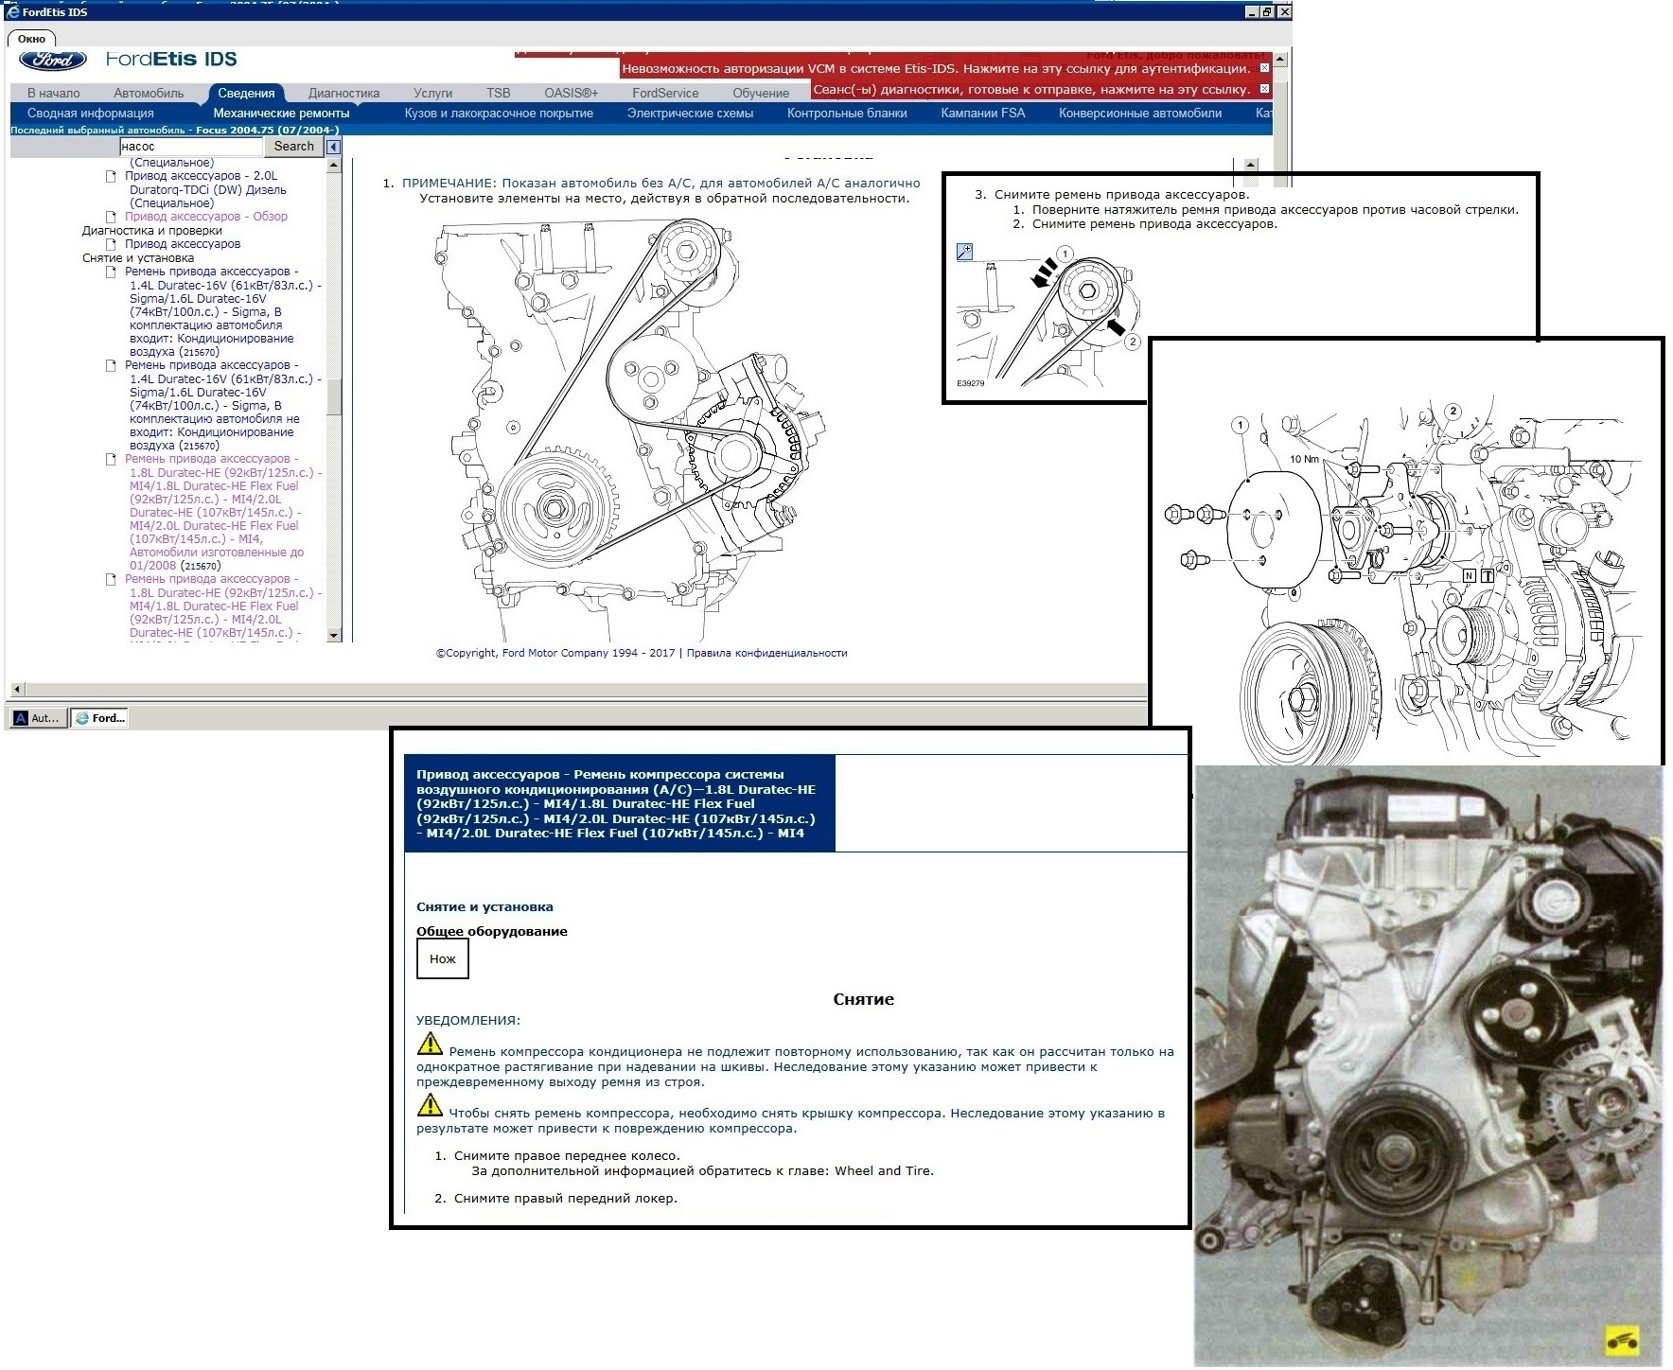This screenshot has height=1370, width=1673.
Task: Close the VCM authorization error notification
Action: point(1264,68)
